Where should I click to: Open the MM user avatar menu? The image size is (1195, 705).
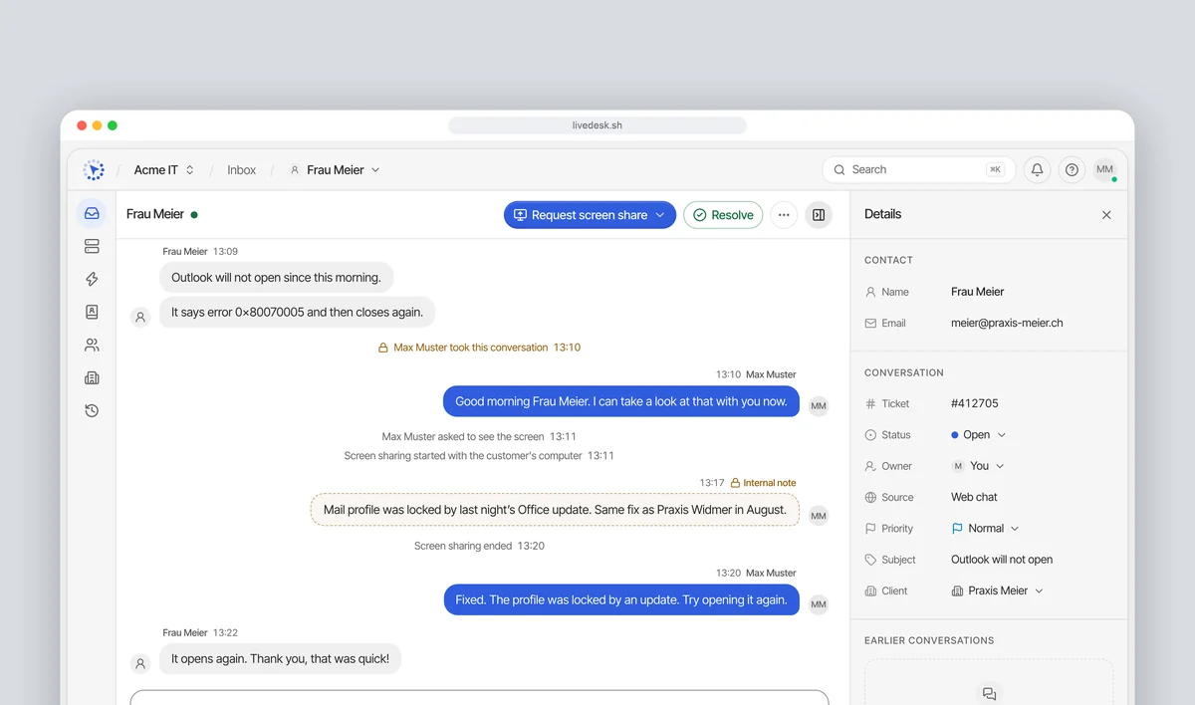[x=1104, y=170]
